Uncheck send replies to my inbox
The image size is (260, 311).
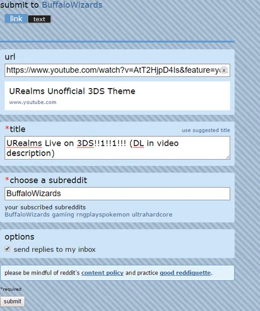pyautogui.click(x=7, y=248)
